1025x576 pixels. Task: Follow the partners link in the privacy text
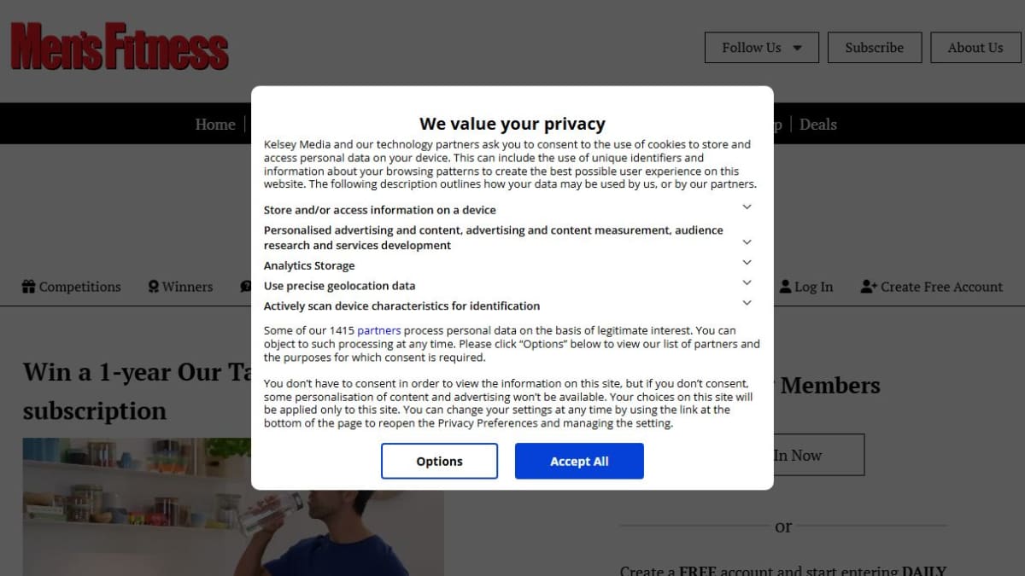point(379,330)
